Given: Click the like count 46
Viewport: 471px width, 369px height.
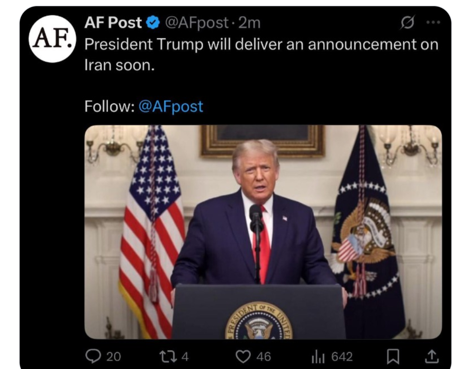Looking at the screenshot, I should 264,357.
